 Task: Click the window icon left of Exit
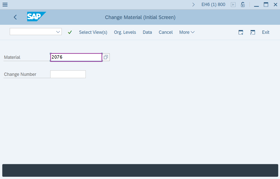pyautogui.click(x=252, y=32)
